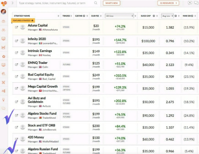The image size is (199, 154).
Task: Click the MAX DD help question icon
Action: [192, 16]
